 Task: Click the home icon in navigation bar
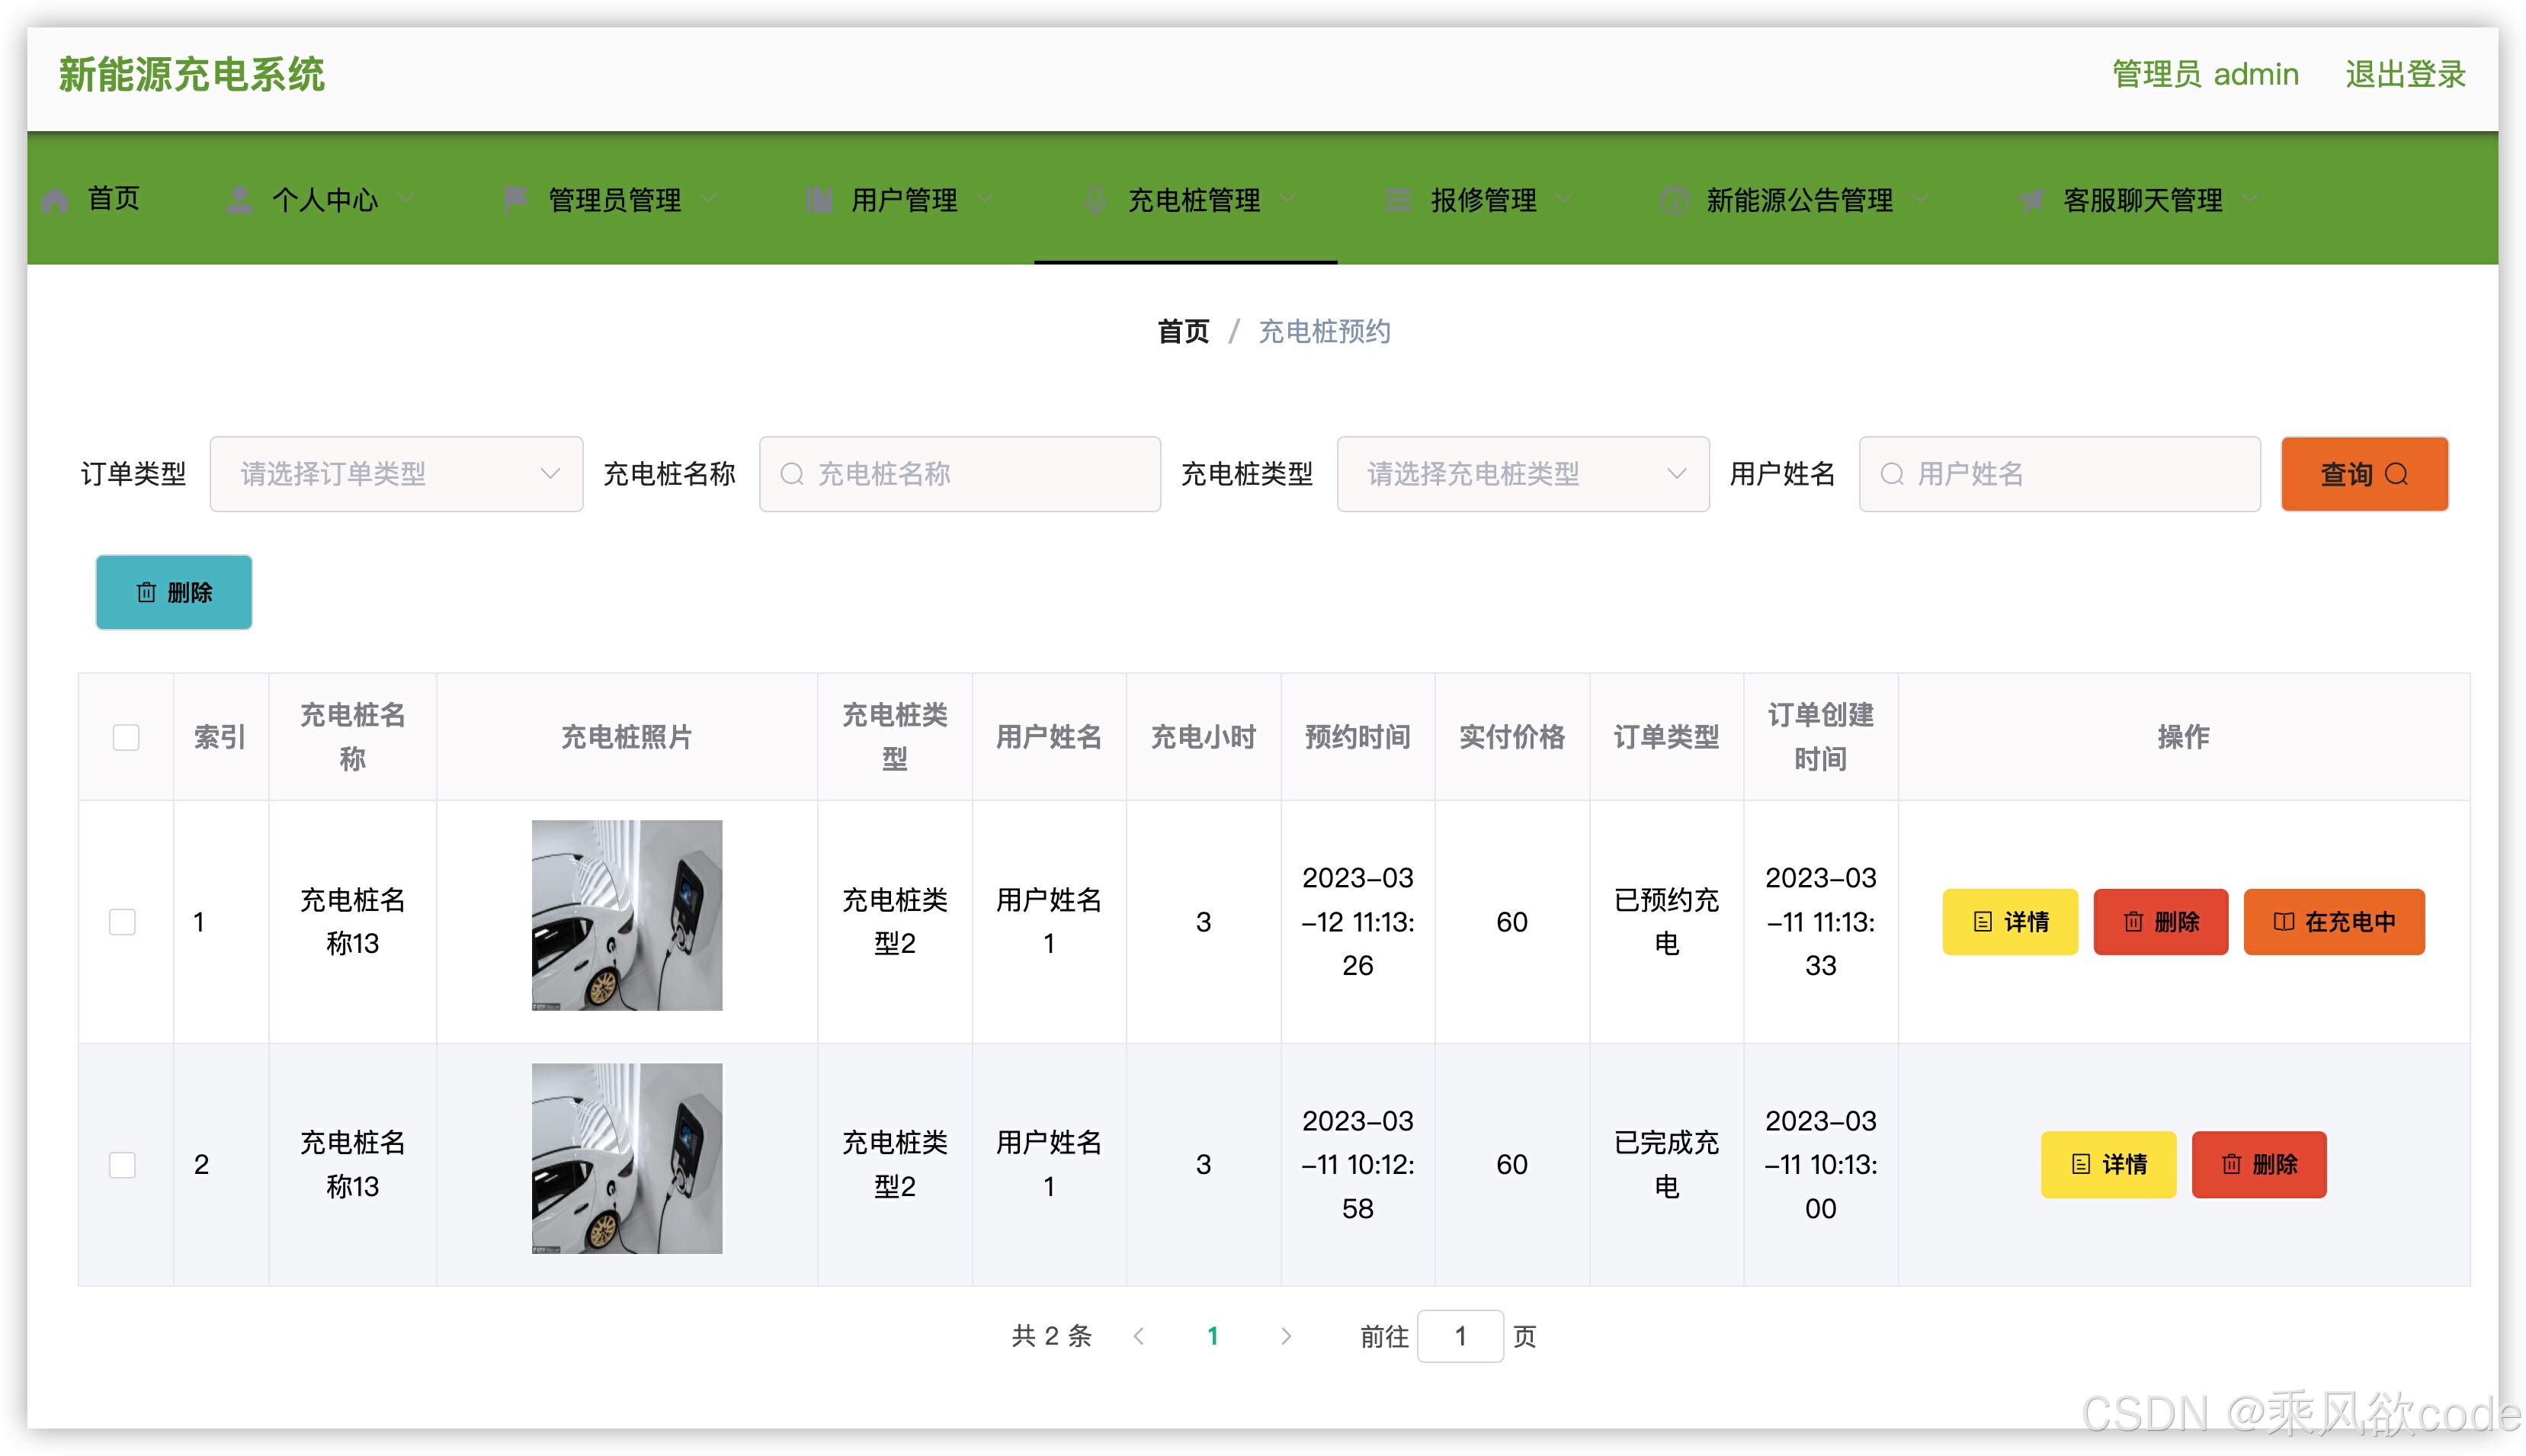[56, 200]
